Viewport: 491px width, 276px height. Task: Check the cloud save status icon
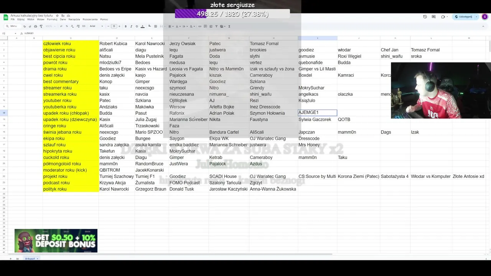68,16
